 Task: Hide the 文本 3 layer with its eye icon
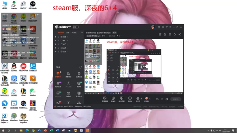[x=55, y=37]
